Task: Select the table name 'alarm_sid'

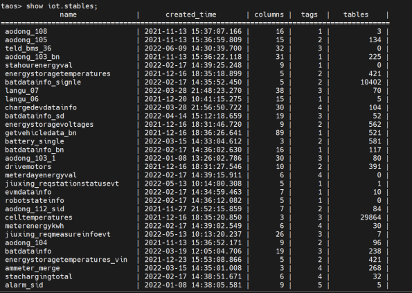Action: (24, 285)
